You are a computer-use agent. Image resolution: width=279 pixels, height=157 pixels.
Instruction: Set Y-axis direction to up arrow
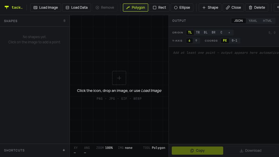click(x=196, y=41)
